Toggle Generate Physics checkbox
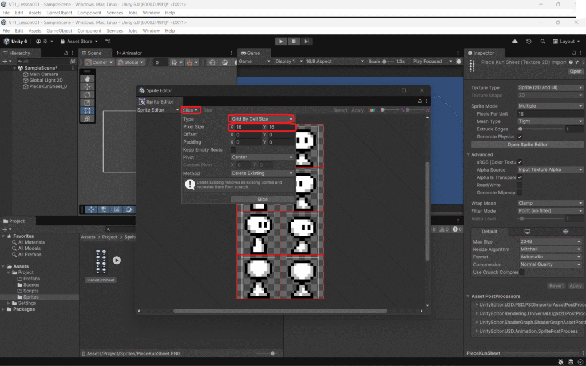Screen dimensions: 586x366 point(520,137)
